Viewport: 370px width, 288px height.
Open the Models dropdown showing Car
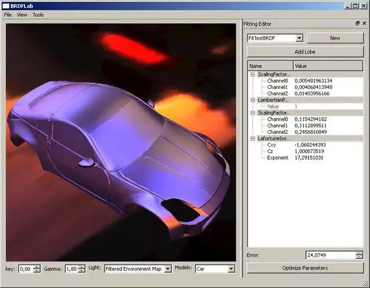[231, 269]
